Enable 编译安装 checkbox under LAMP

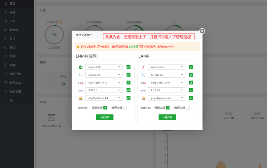pyautogui.click(x=188, y=108)
